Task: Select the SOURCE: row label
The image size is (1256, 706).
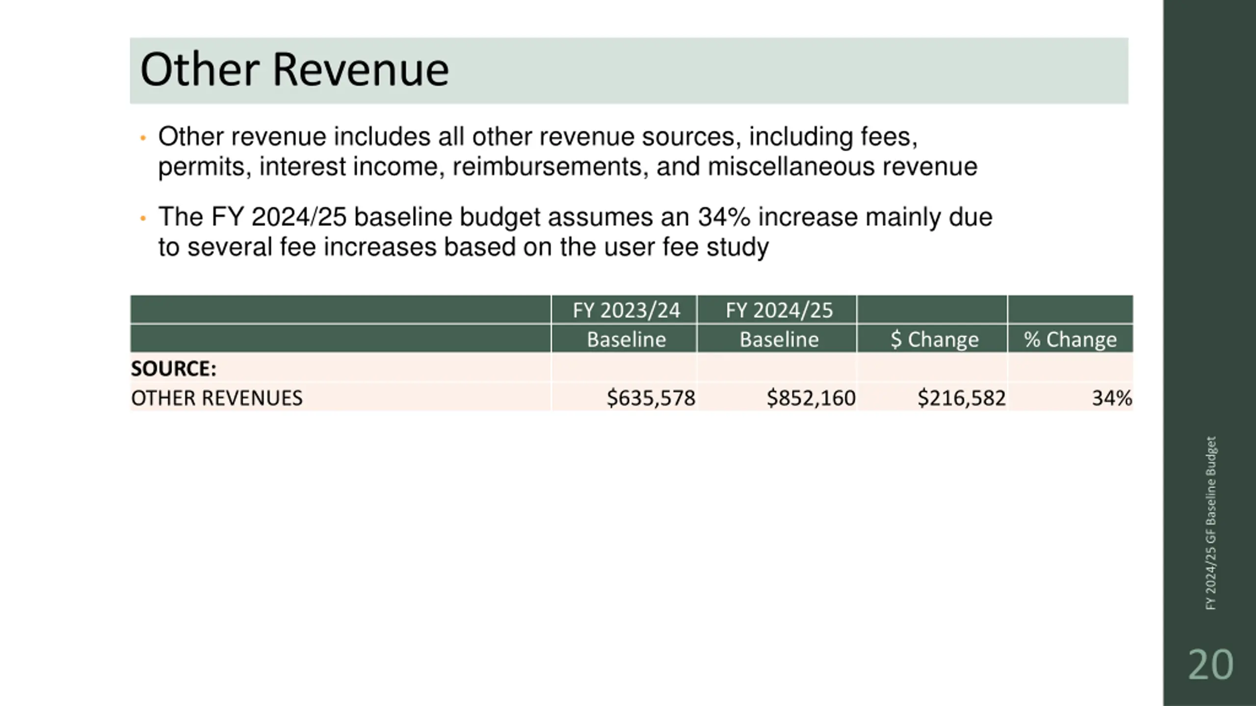Action: [x=174, y=368]
